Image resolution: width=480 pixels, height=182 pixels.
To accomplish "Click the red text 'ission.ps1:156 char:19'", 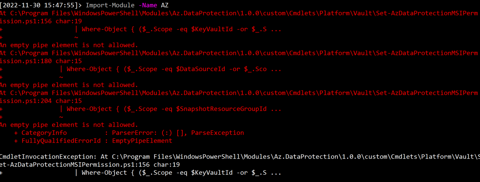I will 41,21.
